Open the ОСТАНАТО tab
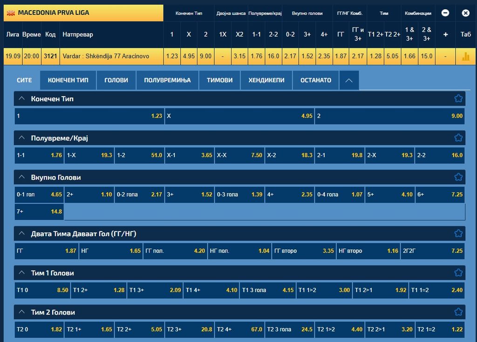The height and width of the screenshot is (342, 477). tap(316, 80)
